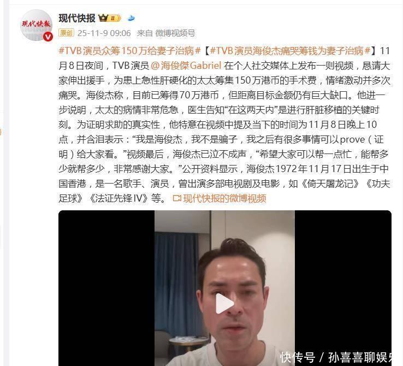The height and width of the screenshot is (366, 403).
Task: Click the 微博视频号 source link
Action: (x=175, y=33)
